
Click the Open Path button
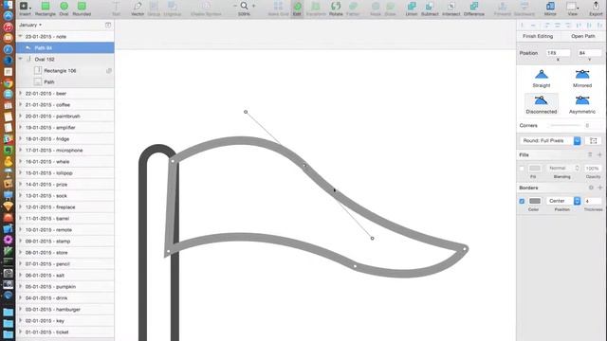pyautogui.click(x=583, y=36)
